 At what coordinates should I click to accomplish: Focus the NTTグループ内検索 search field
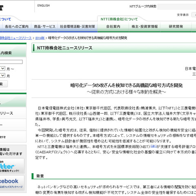click(x=177, y=7)
